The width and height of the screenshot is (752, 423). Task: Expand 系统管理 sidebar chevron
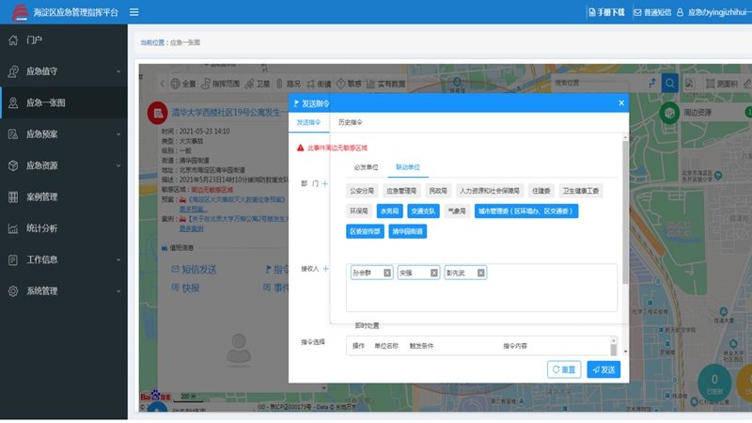[118, 291]
